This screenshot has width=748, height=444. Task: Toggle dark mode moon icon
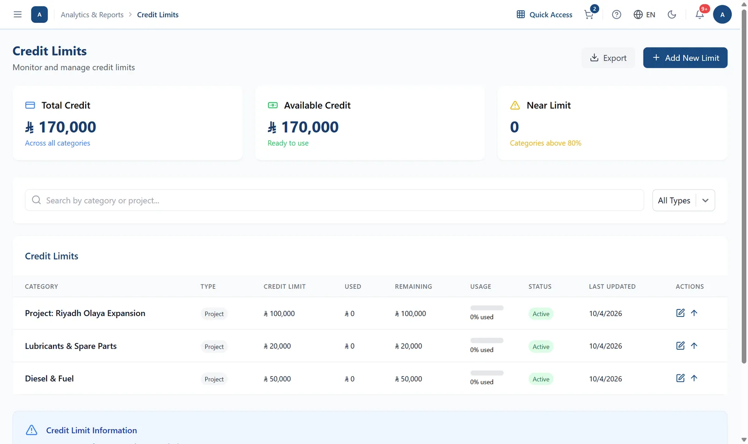tap(672, 14)
